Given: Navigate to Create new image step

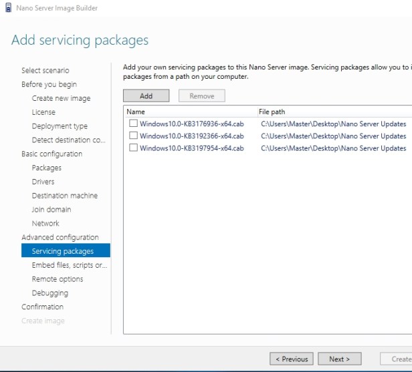Looking at the screenshot, I should pos(61,98).
